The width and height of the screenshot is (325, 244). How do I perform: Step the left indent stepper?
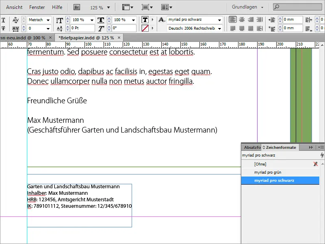pos(280,20)
